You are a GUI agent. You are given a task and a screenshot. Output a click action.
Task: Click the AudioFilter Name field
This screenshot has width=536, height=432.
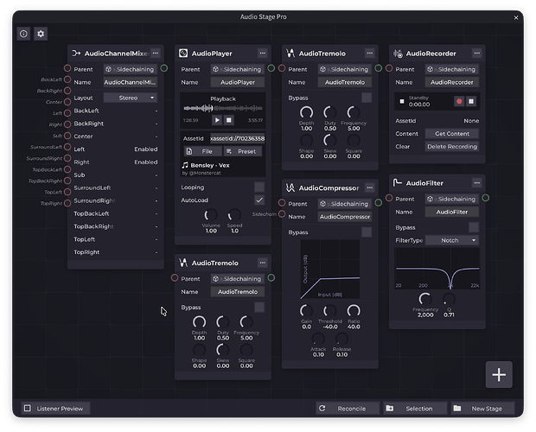click(452, 212)
